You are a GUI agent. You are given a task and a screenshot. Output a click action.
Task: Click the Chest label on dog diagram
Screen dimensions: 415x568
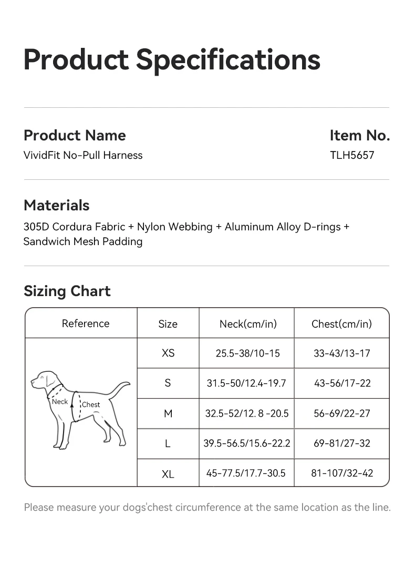91,404
